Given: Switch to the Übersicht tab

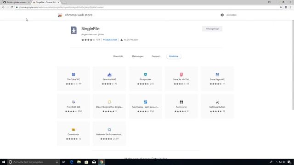Looking at the screenshot, I should click(x=119, y=56).
